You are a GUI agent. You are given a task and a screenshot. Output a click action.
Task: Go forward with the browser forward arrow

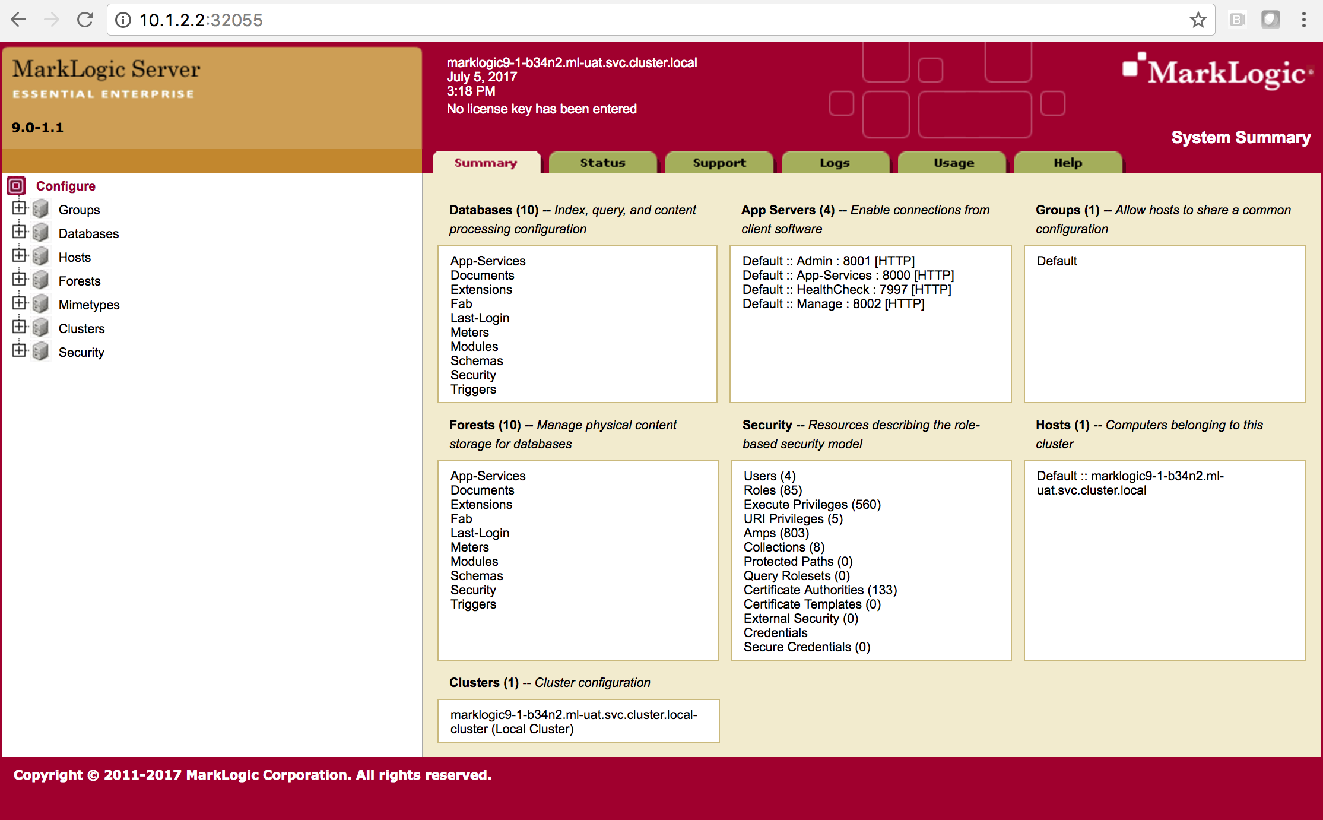point(52,20)
